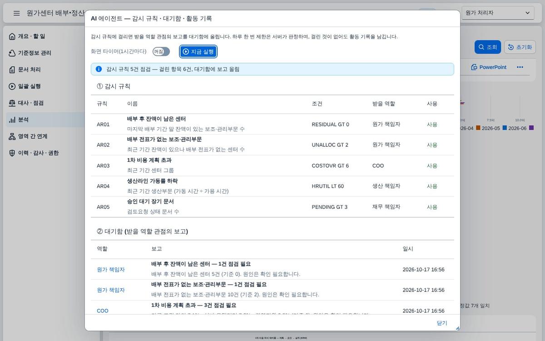Click the bar chart icon beside 분석
Image resolution: width=545 pixels, height=341 pixels.
12,120
